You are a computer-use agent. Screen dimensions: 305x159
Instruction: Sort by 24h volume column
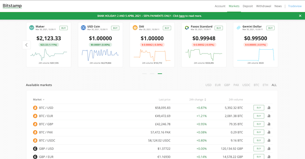click(236, 99)
